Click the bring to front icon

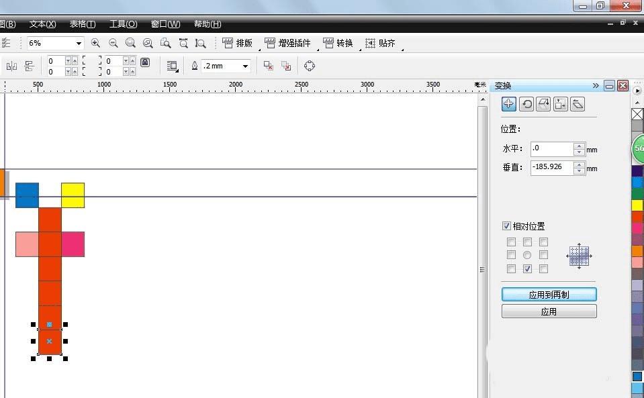click(268, 66)
